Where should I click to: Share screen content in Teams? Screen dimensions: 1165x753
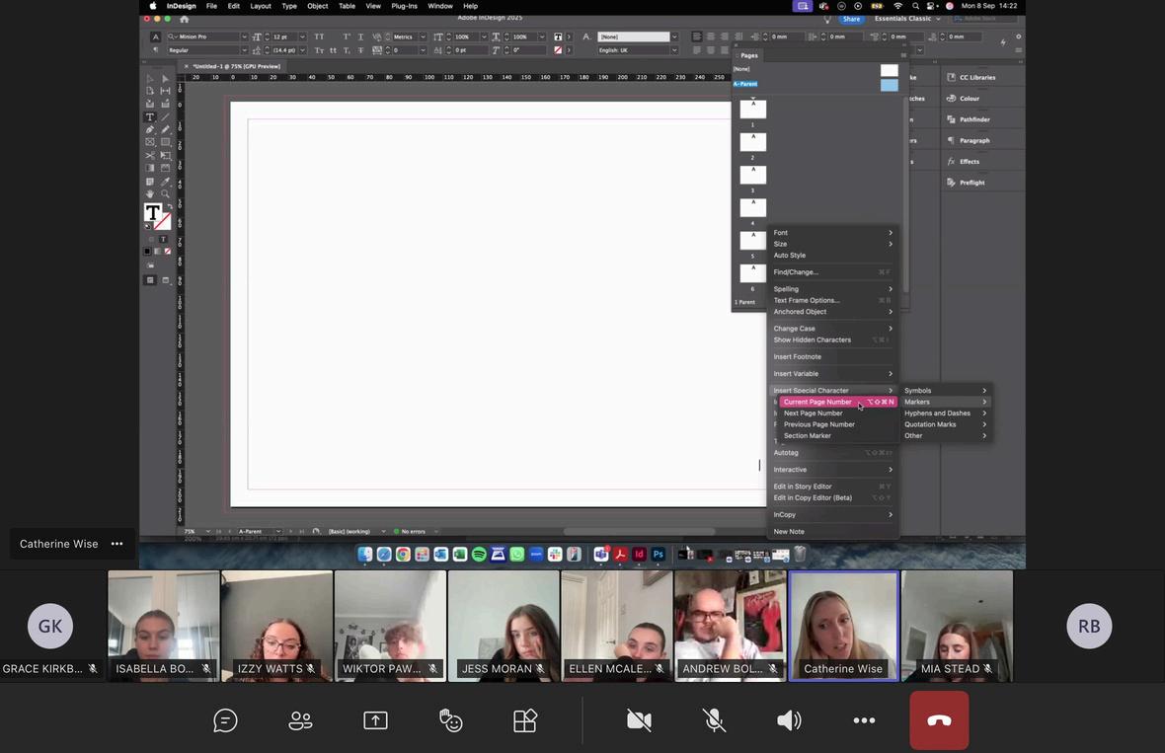pyautogui.click(x=375, y=720)
